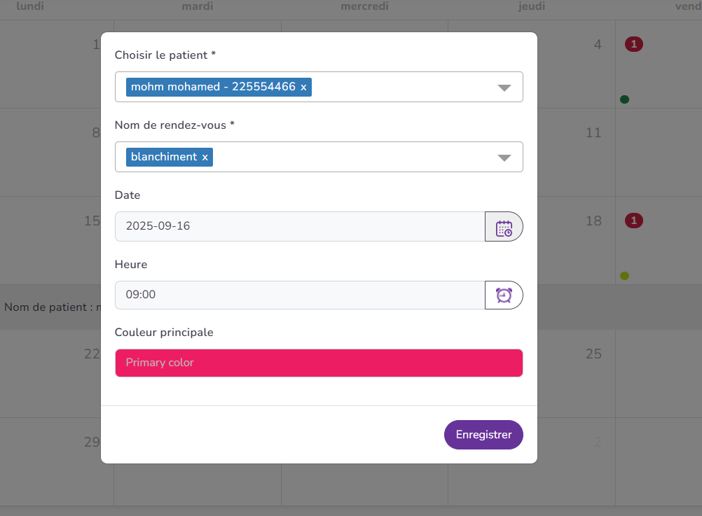Click the Enregistrer button

(x=483, y=435)
